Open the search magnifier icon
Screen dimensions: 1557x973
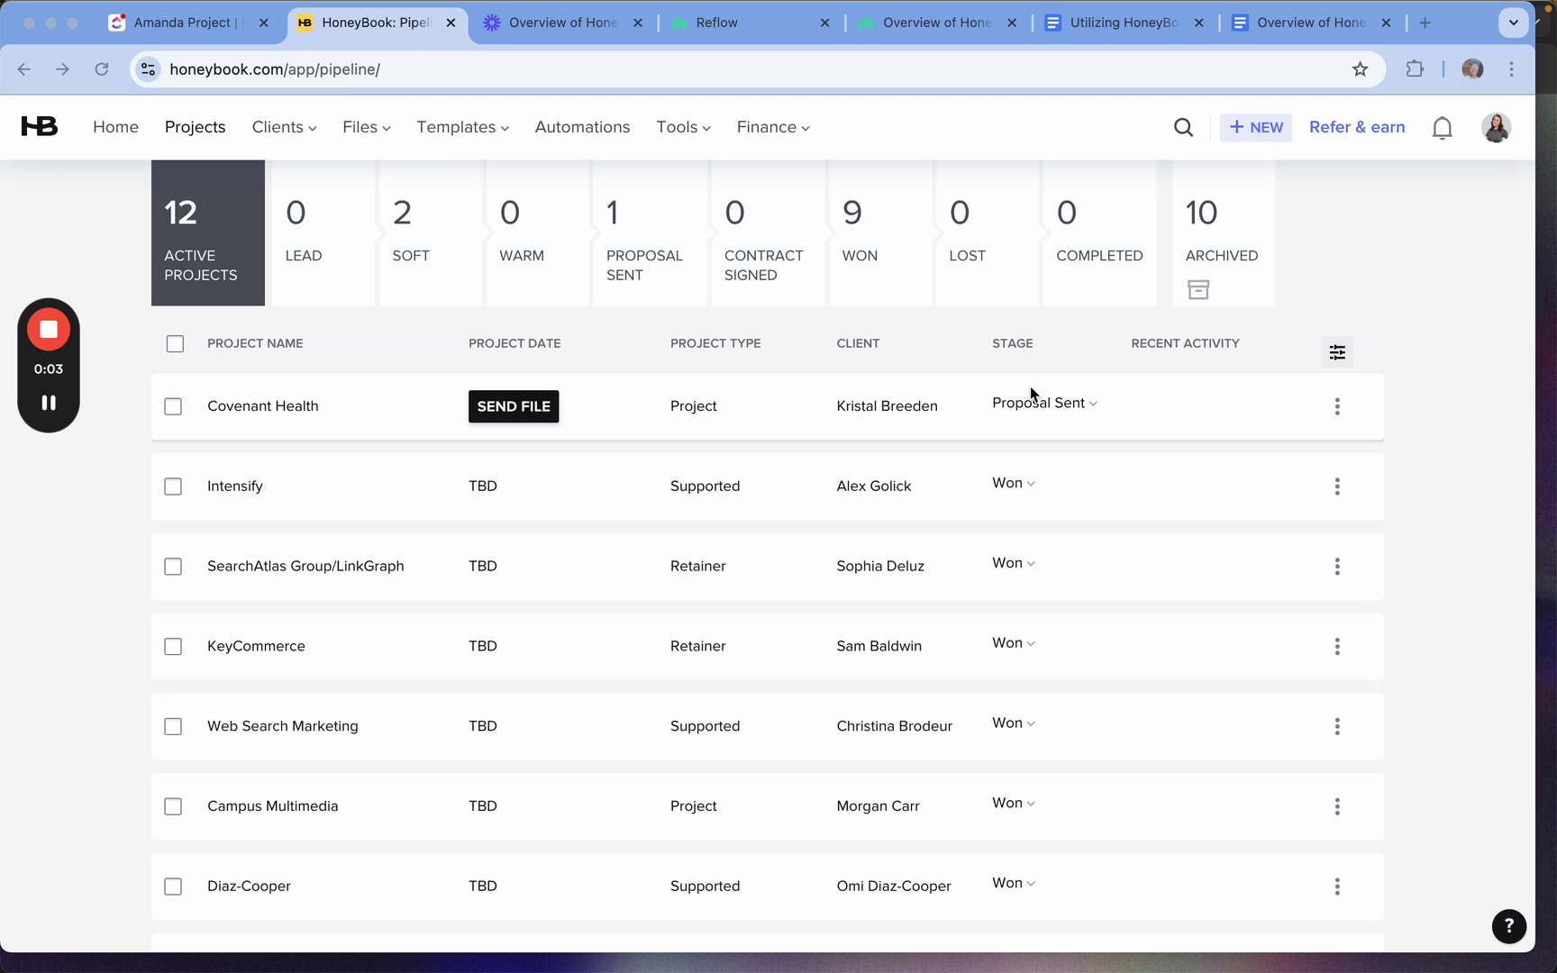tap(1183, 128)
